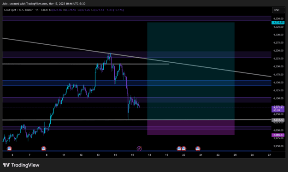The image size is (288, 172).
Task: Open the US flag event icon just before date 8
Action: tap(43, 148)
